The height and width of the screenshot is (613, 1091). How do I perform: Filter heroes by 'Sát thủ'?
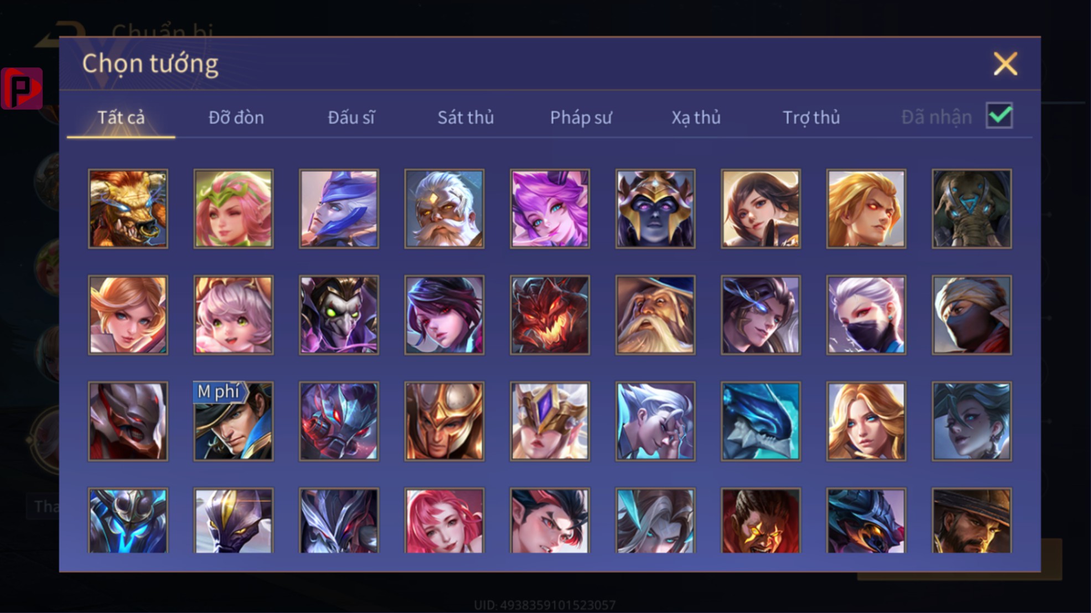point(466,117)
